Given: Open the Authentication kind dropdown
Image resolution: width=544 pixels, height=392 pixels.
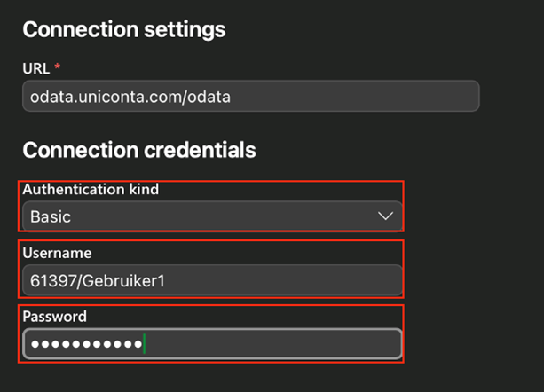Looking at the screenshot, I should 211,216.
